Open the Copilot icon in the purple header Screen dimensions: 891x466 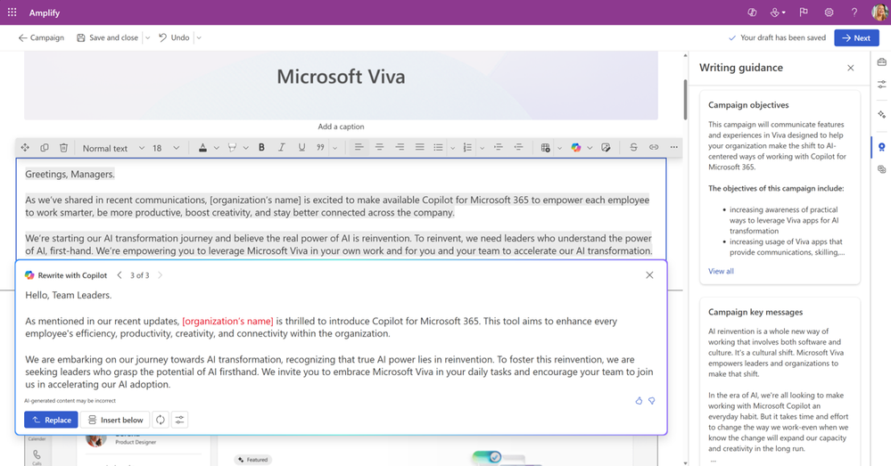752,12
